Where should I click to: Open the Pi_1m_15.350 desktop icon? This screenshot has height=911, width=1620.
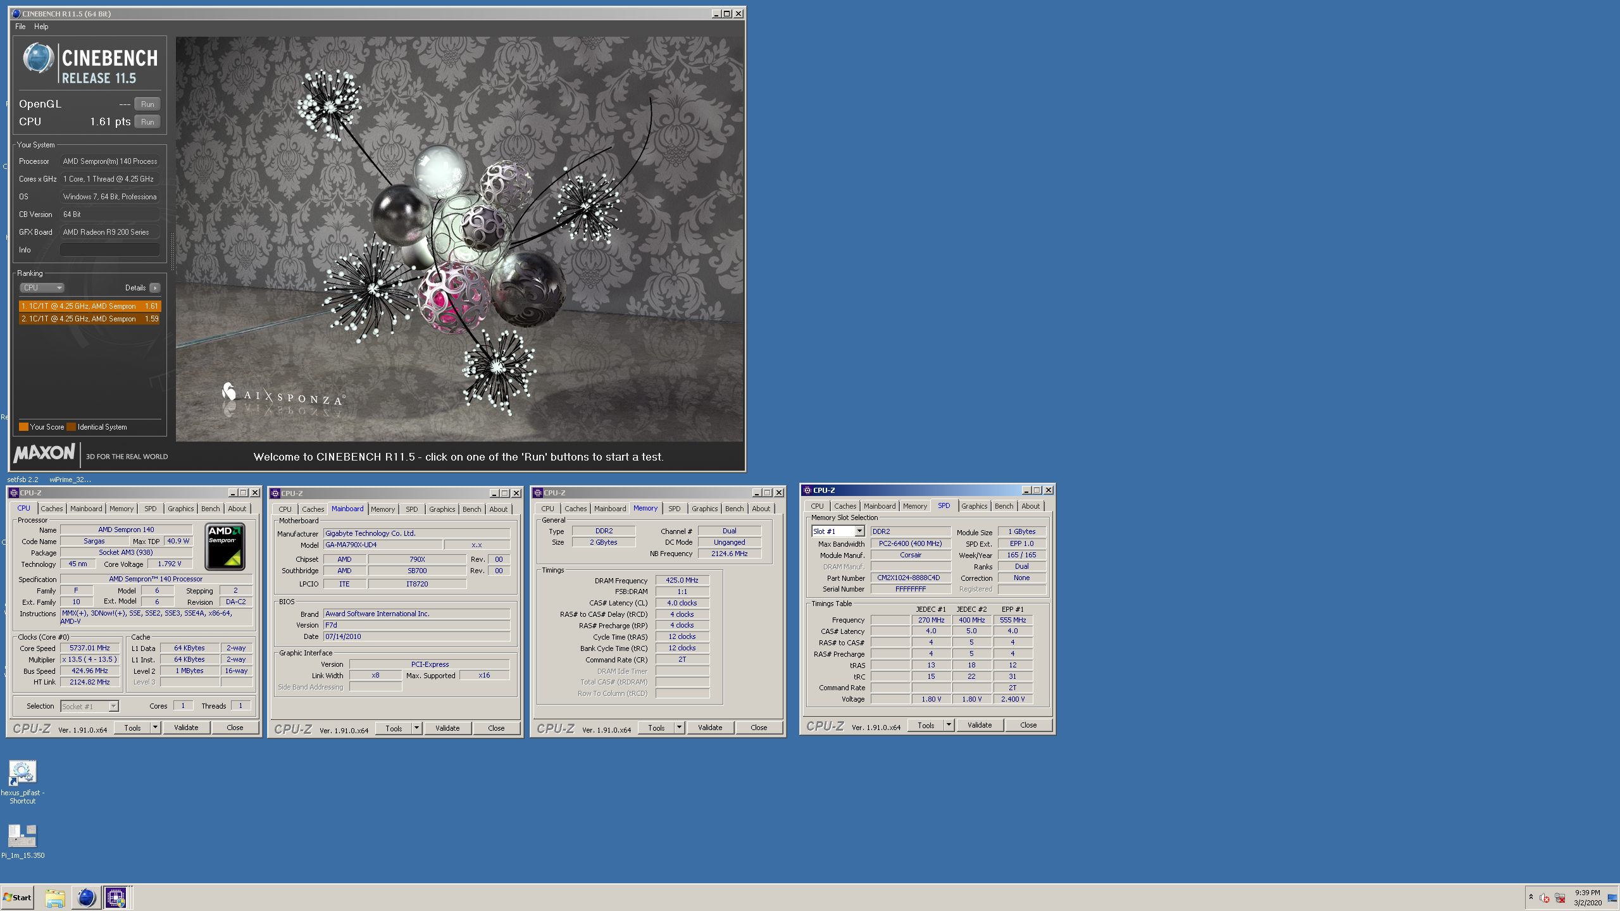[x=22, y=836]
